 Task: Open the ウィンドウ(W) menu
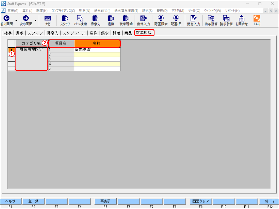[x=213, y=11]
